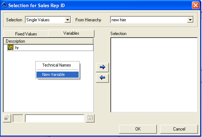This screenshot has width=202, height=137.
Task: Select the hr variable row
Action: (50, 48)
